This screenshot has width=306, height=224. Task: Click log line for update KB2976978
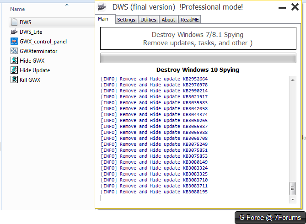[154, 85]
